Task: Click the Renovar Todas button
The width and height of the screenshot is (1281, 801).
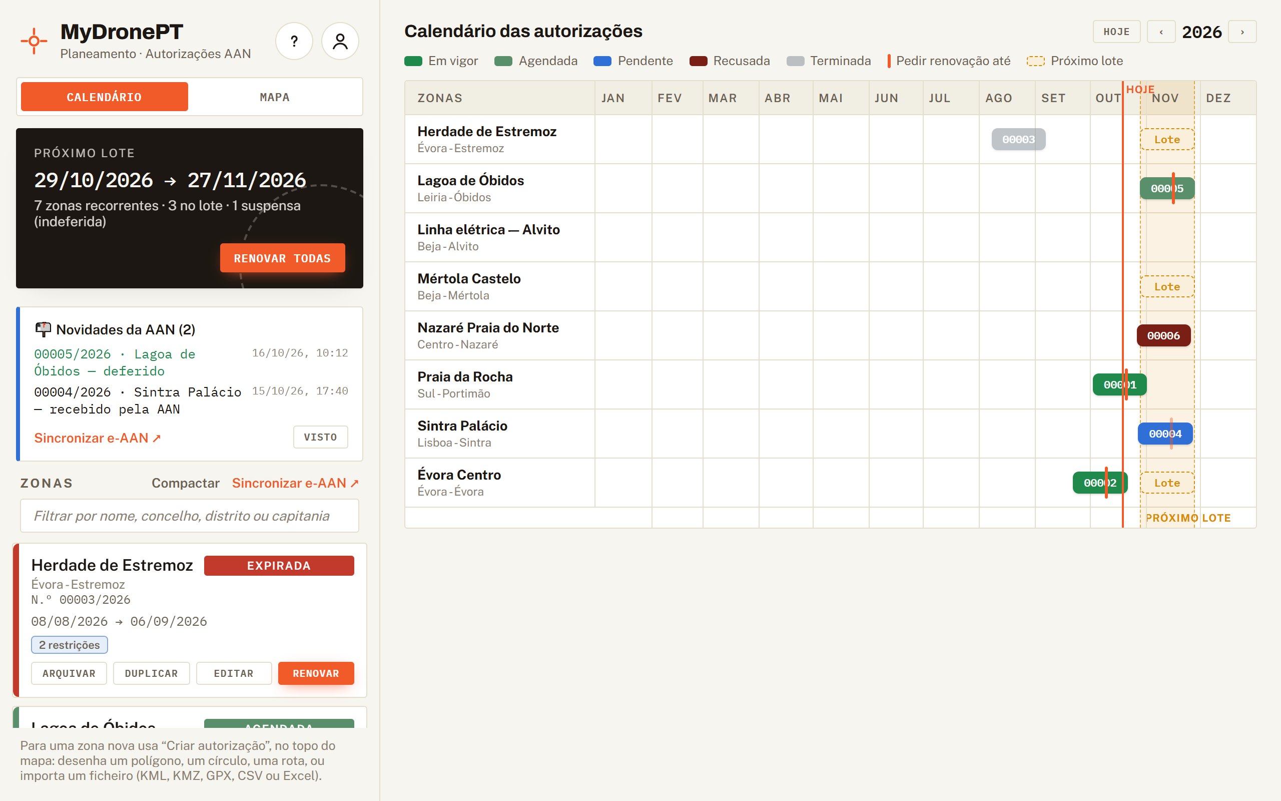Action: click(282, 258)
